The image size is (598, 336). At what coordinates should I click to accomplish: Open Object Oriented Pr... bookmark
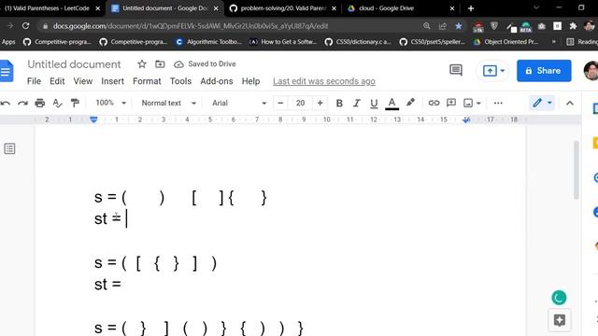coord(505,42)
